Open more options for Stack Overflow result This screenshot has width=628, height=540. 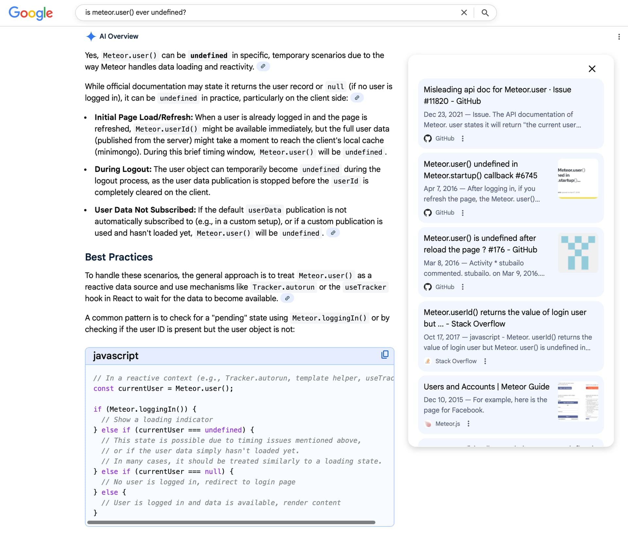485,361
